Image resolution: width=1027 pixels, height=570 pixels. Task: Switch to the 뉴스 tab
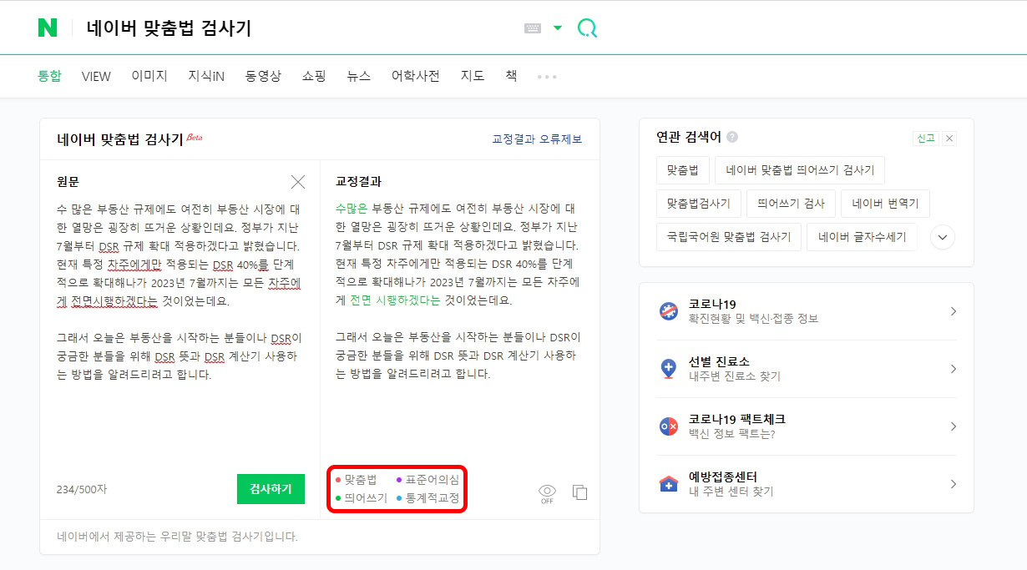[359, 76]
